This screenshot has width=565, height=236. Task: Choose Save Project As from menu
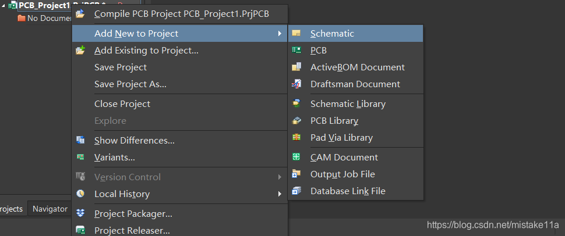pos(130,84)
